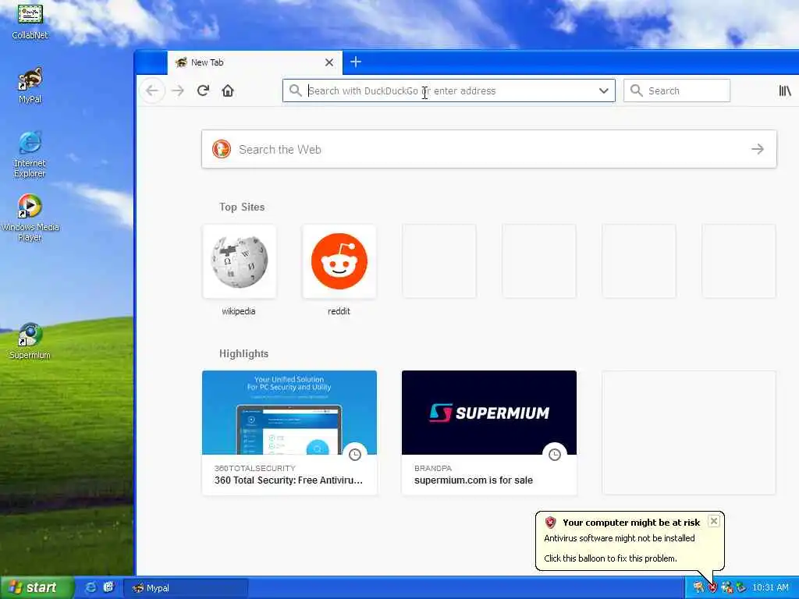Go to the browser home page

228,90
